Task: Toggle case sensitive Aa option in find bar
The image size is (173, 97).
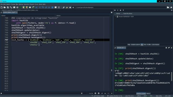Action: click(x=105, y=93)
